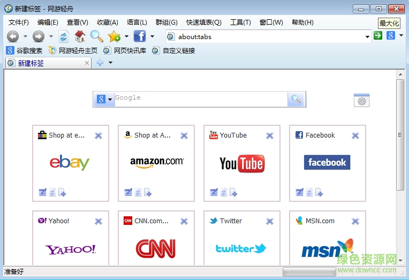The image size is (409, 280).
Task: Click the green Go arrow button
Action: [x=378, y=36]
